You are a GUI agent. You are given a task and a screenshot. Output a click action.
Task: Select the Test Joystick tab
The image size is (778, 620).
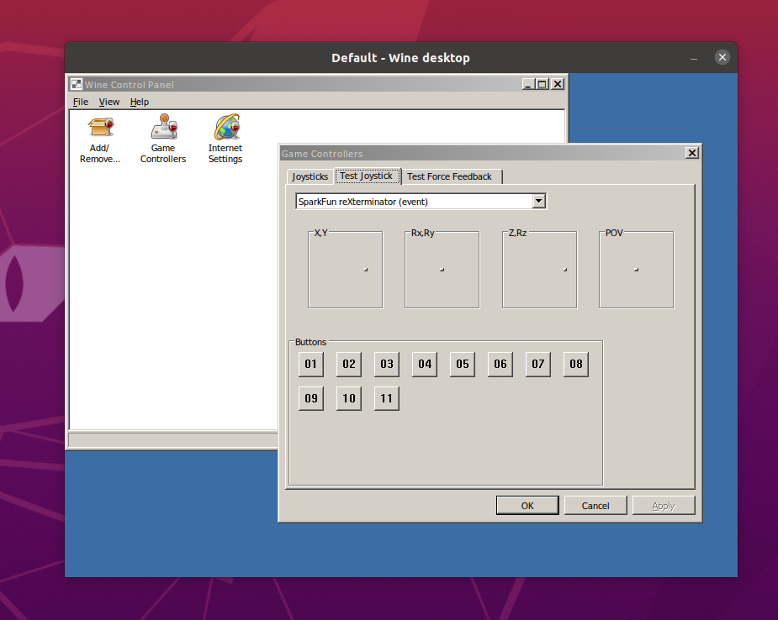(367, 176)
